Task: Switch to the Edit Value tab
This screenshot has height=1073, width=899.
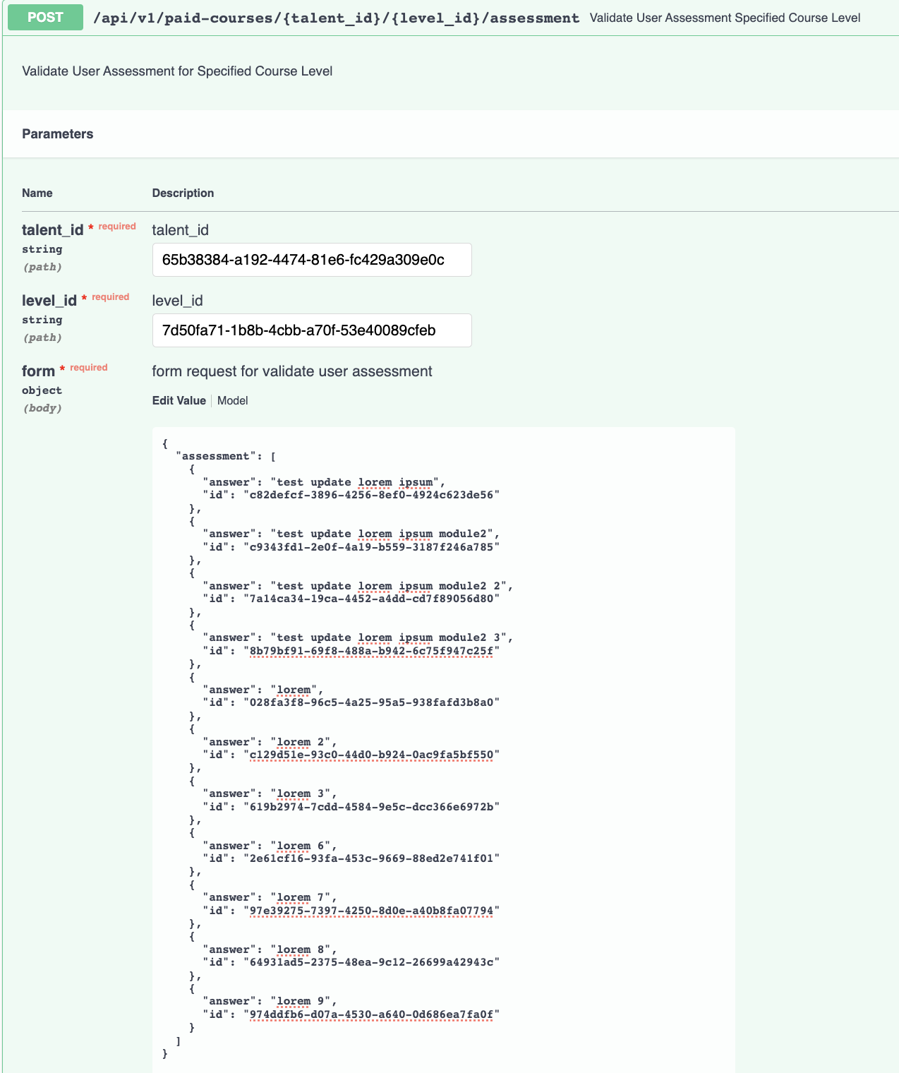Action: 179,400
